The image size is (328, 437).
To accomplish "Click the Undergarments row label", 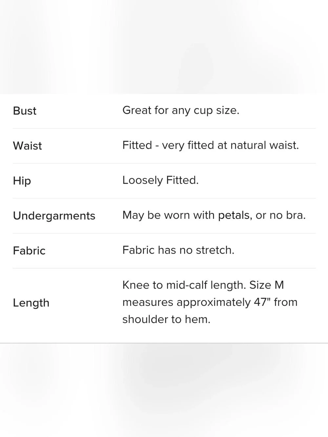I will tap(54, 216).
